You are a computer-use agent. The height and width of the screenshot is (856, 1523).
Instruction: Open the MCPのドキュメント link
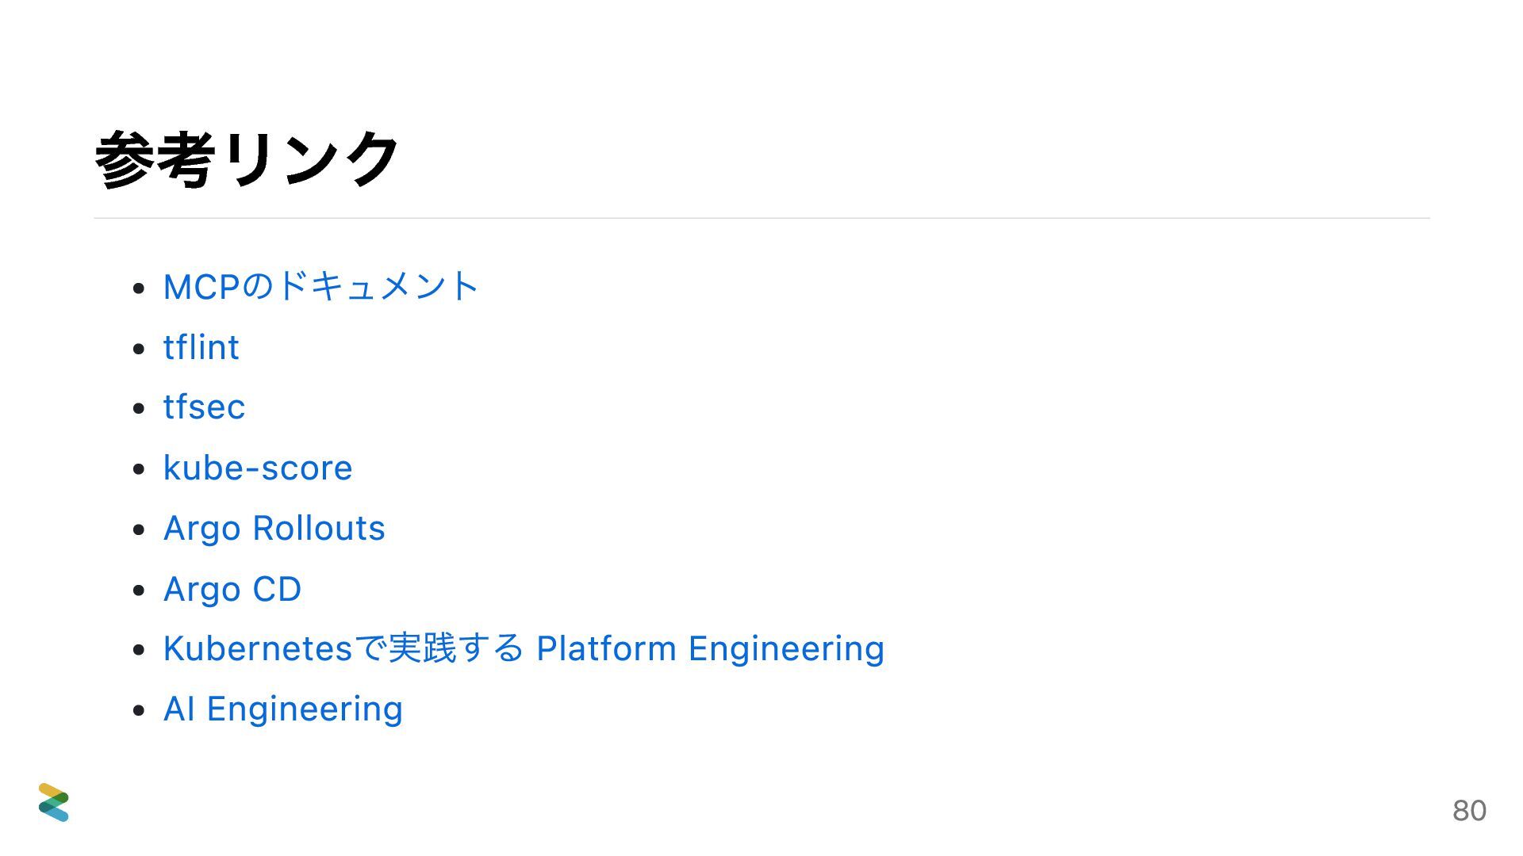[320, 286]
